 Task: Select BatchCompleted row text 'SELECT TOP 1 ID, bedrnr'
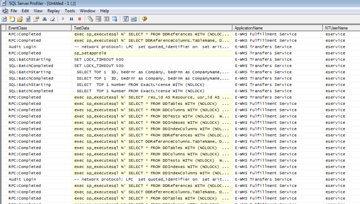pos(152,78)
